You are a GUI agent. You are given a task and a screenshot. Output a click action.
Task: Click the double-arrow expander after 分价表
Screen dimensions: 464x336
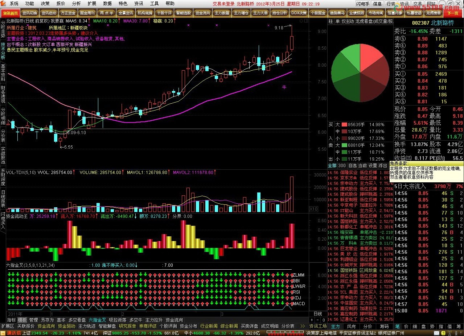point(303,326)
